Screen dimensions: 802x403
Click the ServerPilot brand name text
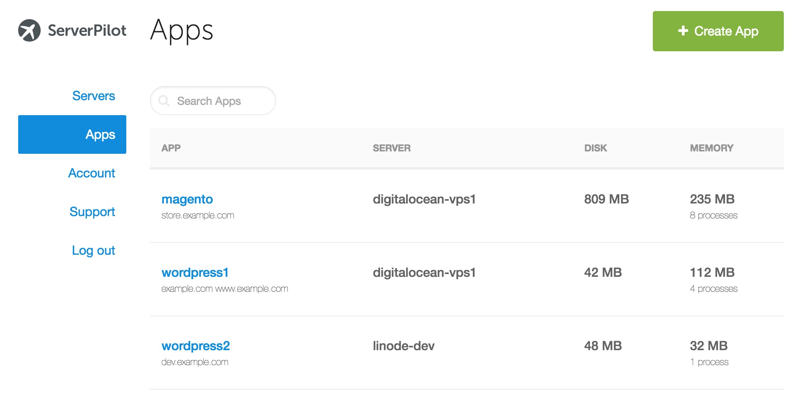click(x=87, y=30)
